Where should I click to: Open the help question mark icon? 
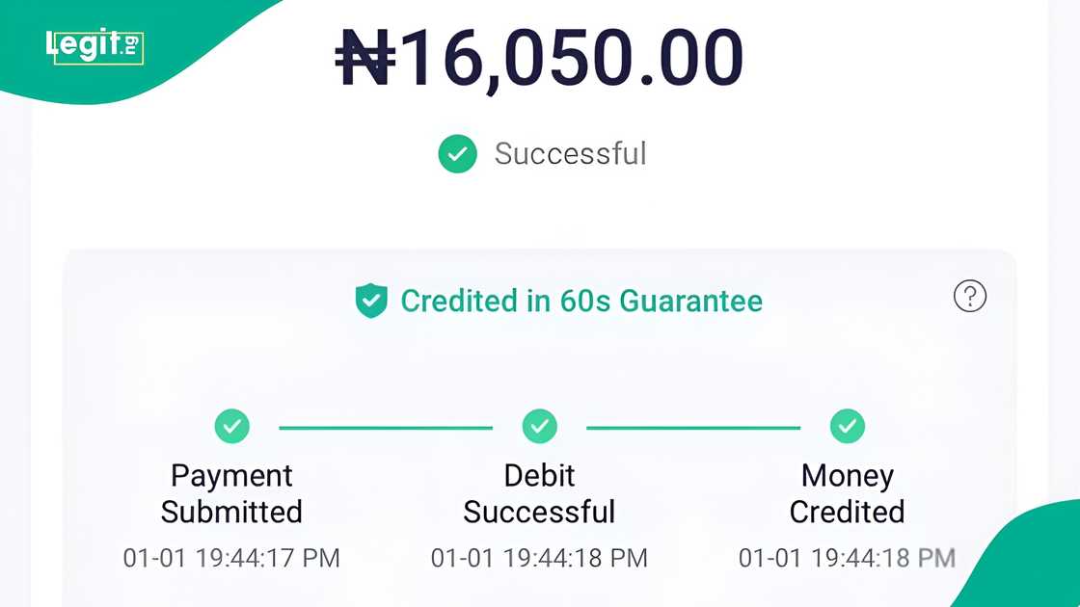970,298
